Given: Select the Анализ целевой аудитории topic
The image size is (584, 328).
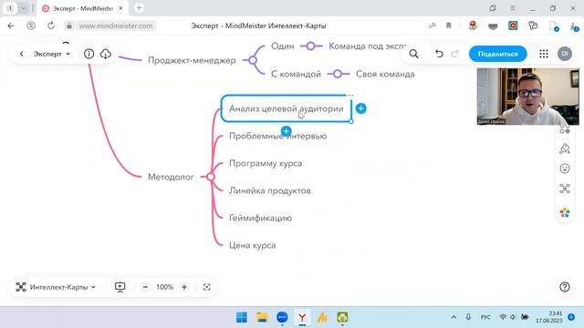Looking at the screenshot, I should click(x=286, y=108).
